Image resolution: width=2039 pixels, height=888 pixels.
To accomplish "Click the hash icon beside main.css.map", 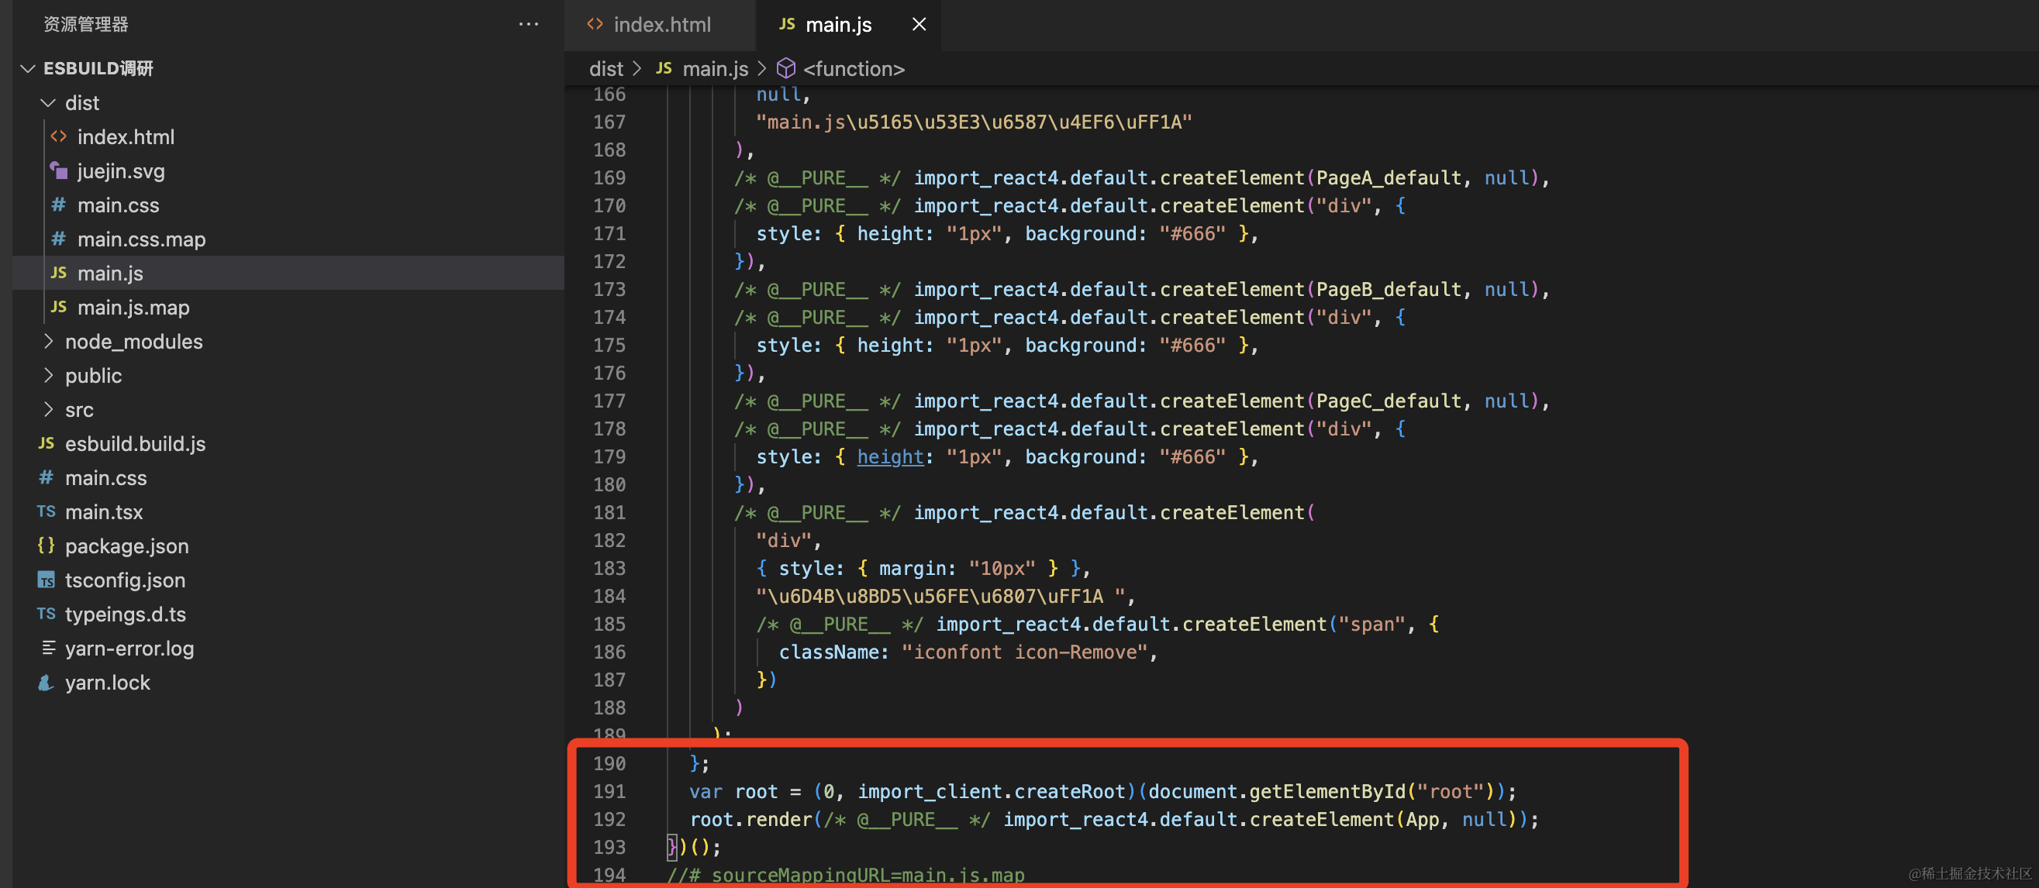I will (59, 239).
